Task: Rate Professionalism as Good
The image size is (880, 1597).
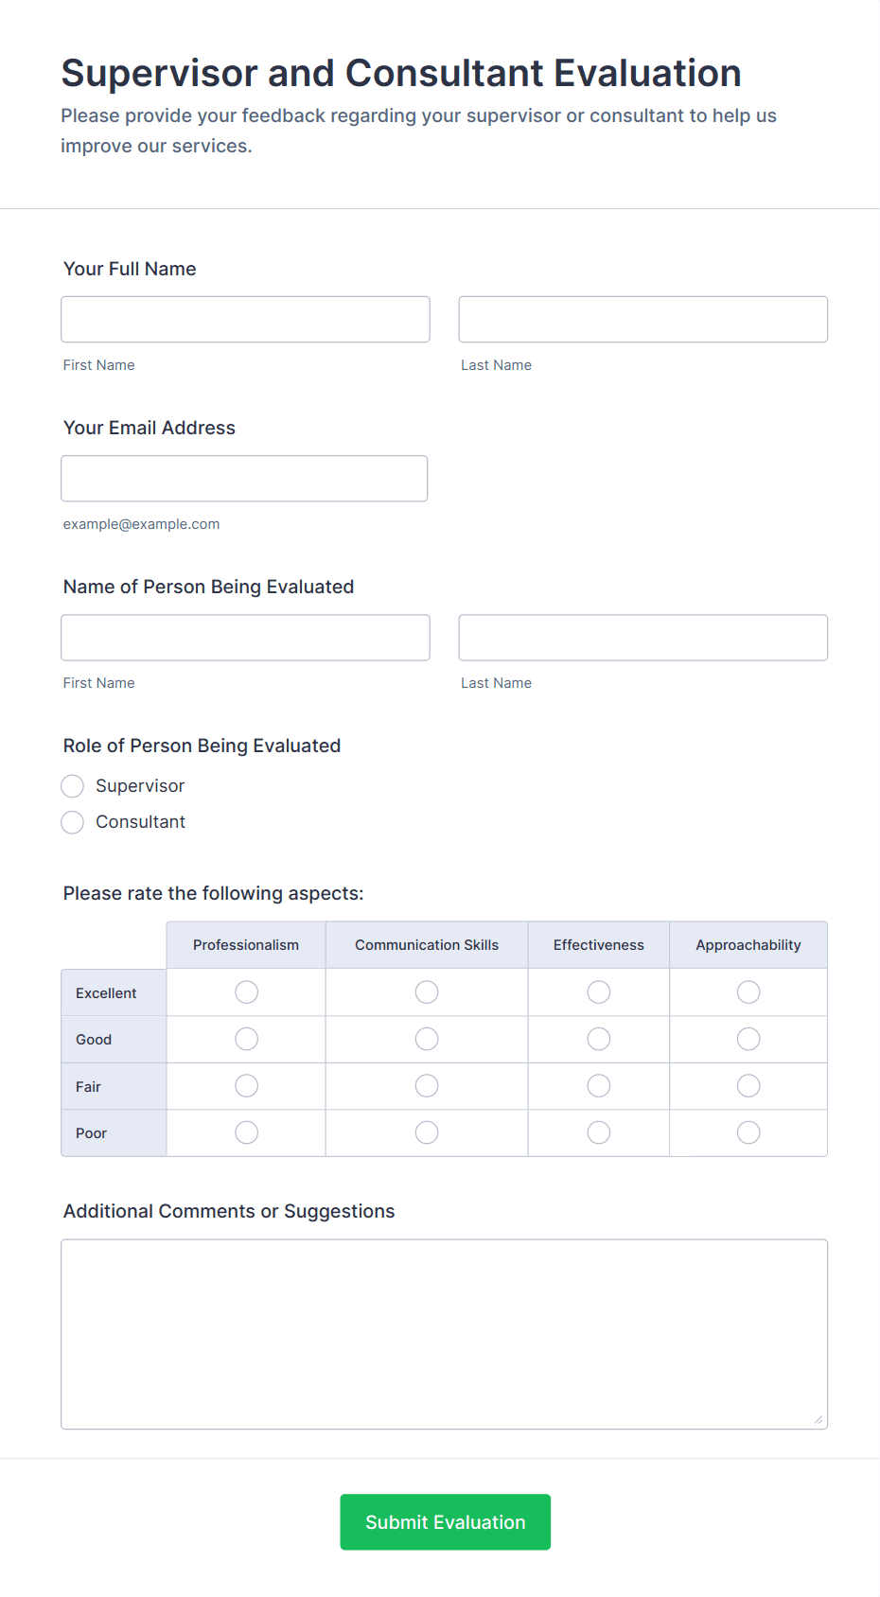Action: [x=245, y=1038]
